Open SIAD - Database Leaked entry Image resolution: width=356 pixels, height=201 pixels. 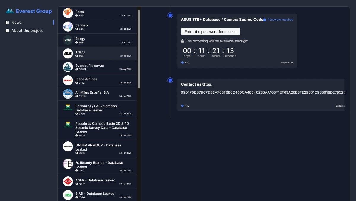97,195
